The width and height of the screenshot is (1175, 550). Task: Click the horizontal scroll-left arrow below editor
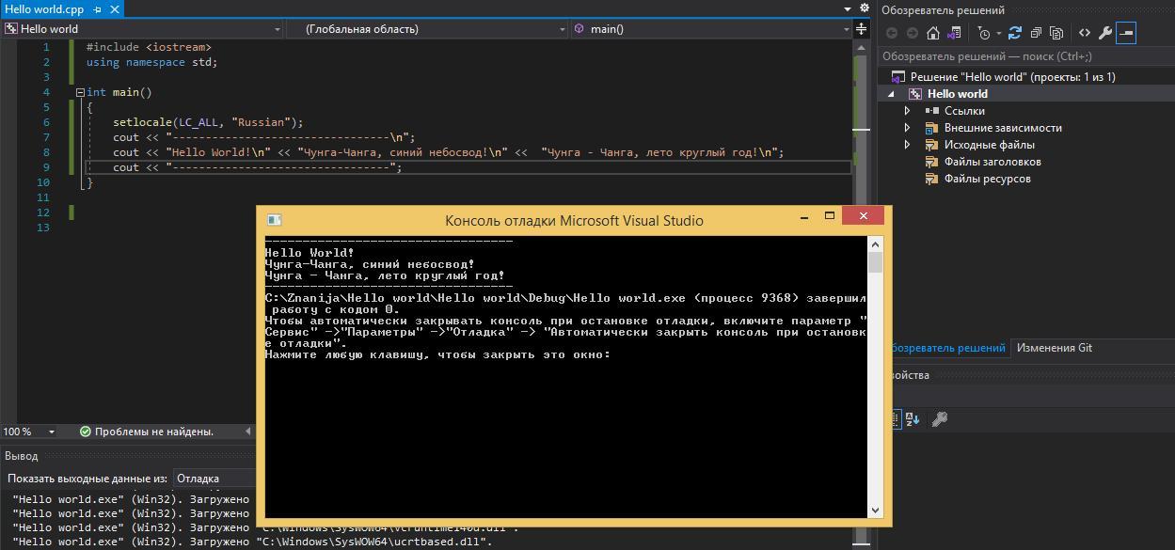(x=248, y=432)
